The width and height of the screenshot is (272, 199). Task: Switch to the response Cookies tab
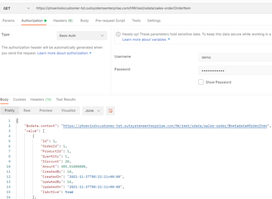pos(19,99)
